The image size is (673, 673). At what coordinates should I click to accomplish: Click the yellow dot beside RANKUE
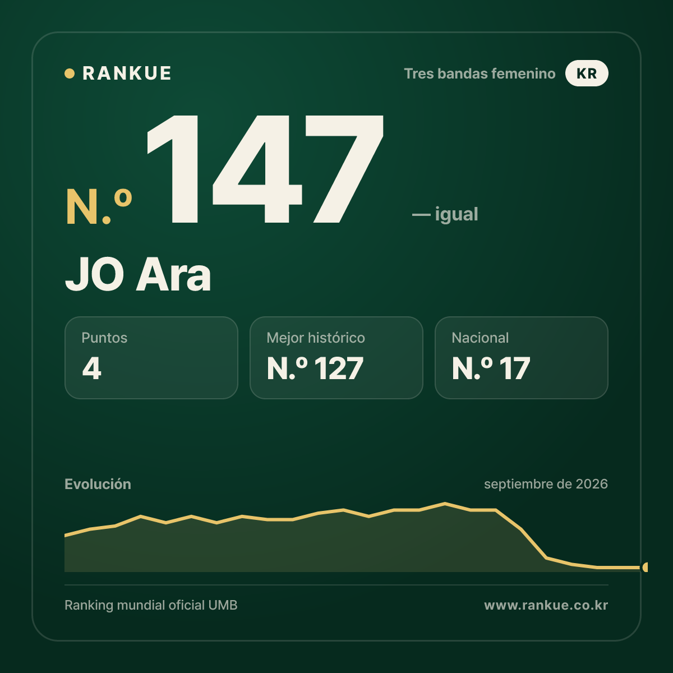(x=70, y=73)
